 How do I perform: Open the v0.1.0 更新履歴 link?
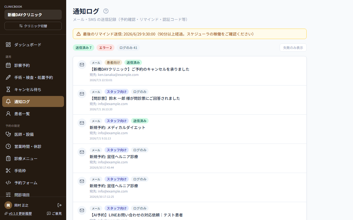[20, 213]
